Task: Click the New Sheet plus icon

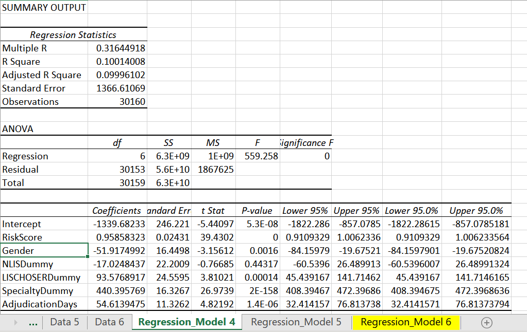Action: (486, 323)
